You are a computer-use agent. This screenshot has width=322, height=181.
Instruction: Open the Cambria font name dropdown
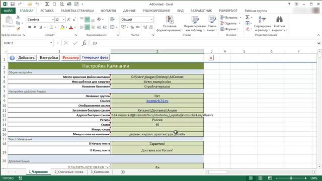(x=53, y=20)
